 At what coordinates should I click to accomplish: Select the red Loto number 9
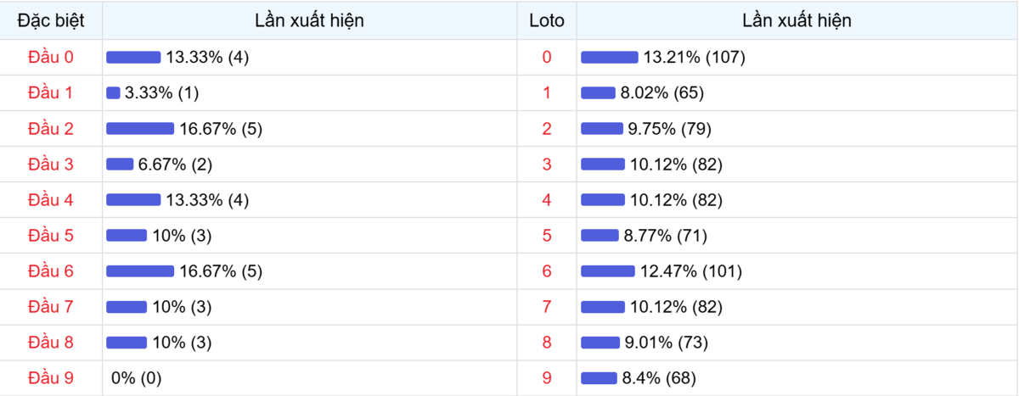[546, 378]
